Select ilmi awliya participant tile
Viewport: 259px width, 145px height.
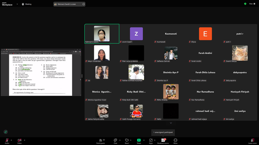pos(240,111)
